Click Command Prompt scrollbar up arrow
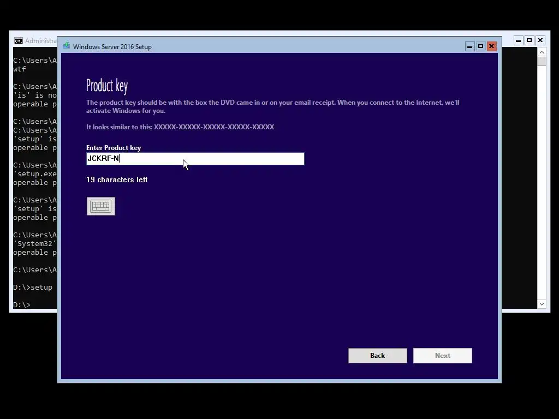Viewport: 559px width, 419px height. click(x=542, y=52)
